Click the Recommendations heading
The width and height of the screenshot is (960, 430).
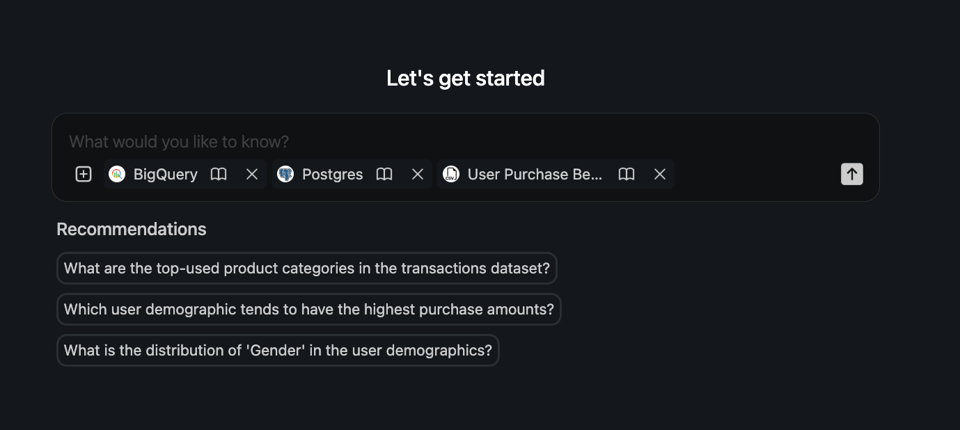[132, 229]
